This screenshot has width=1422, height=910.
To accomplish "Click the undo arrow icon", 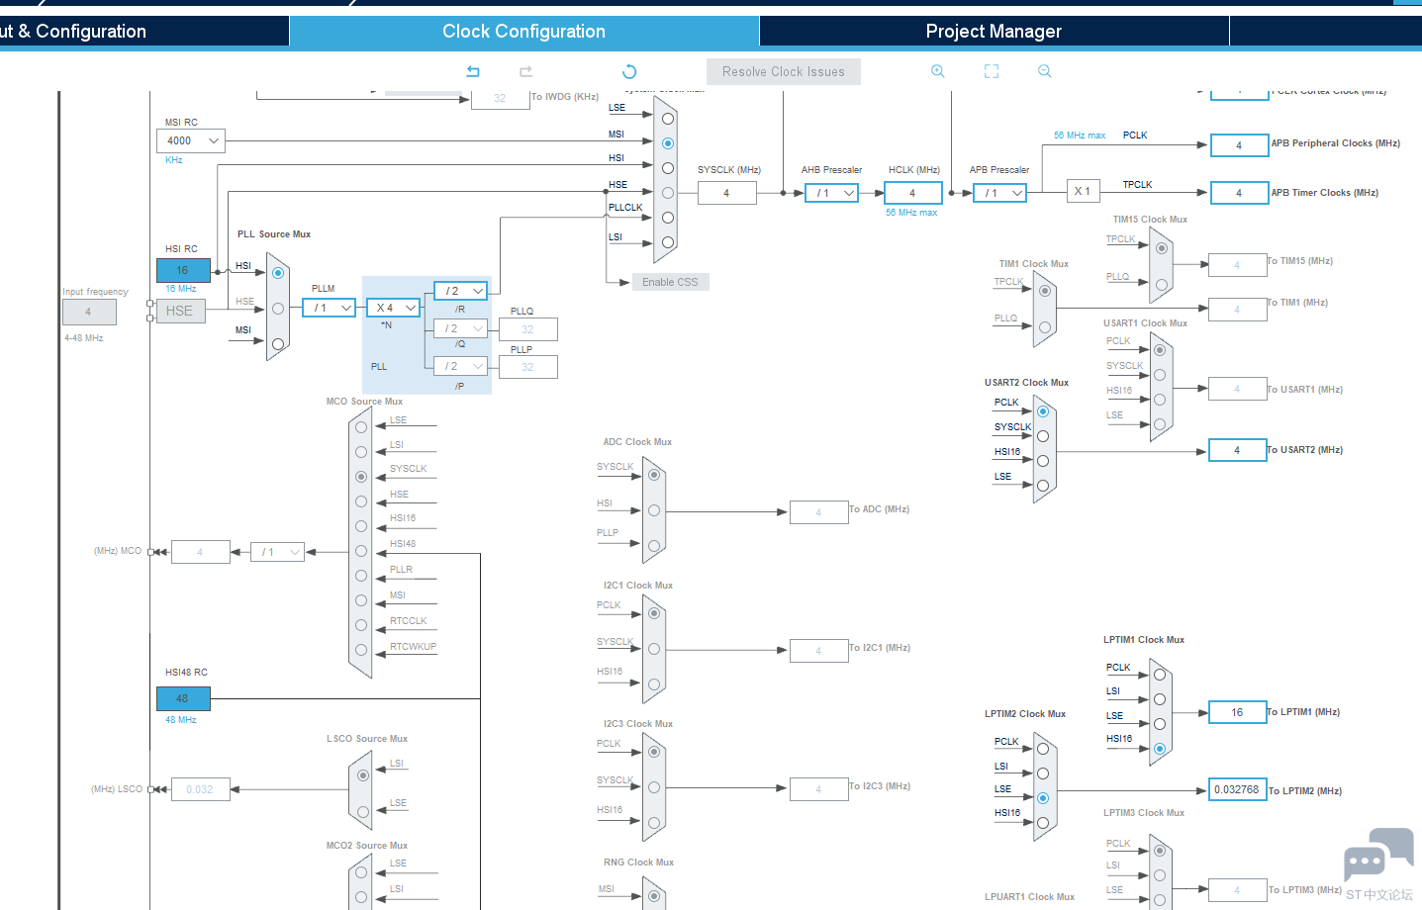I will 473,71.
